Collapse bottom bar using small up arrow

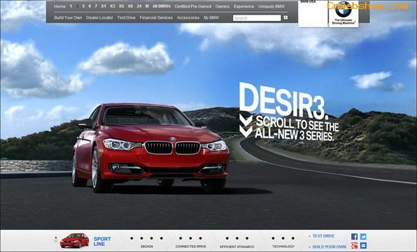click(56, 237)
